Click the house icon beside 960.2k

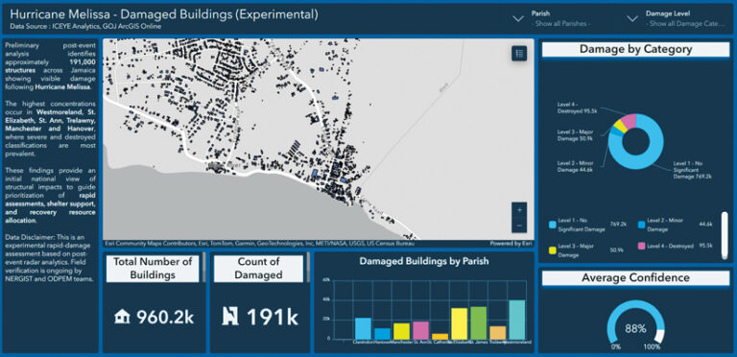tap(122, 317)
